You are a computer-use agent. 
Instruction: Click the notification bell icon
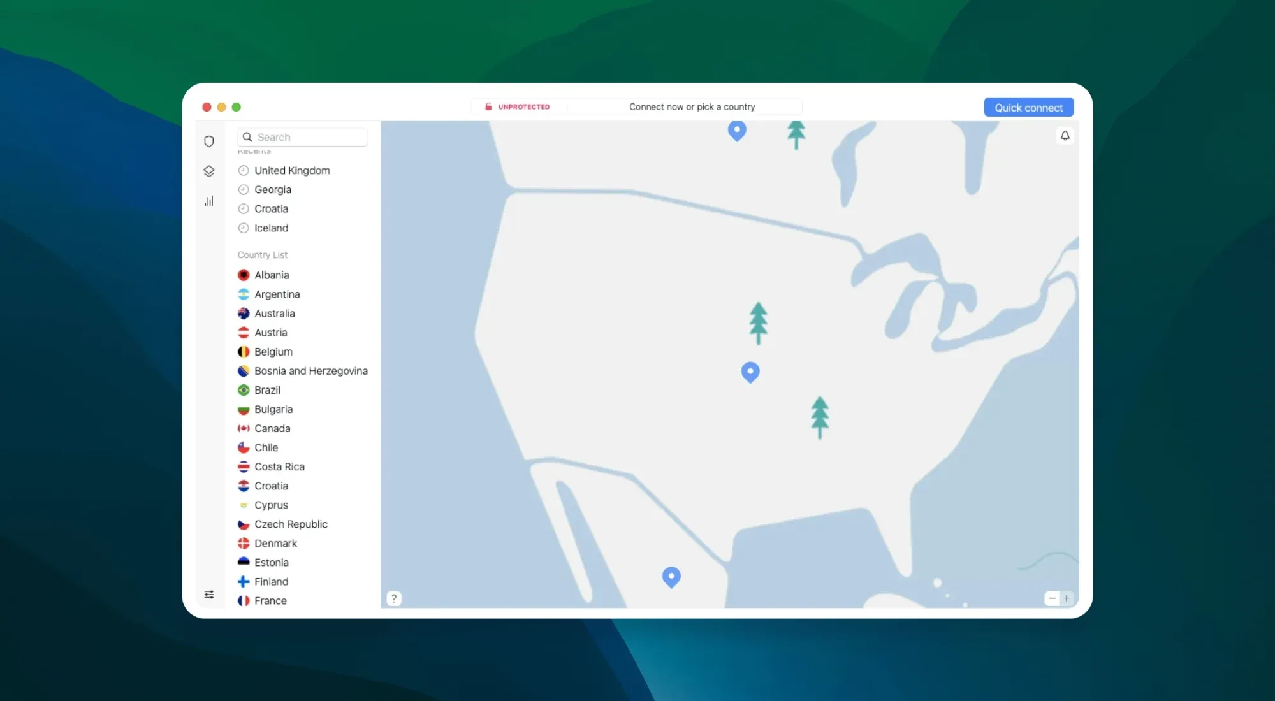(1065, 134)
